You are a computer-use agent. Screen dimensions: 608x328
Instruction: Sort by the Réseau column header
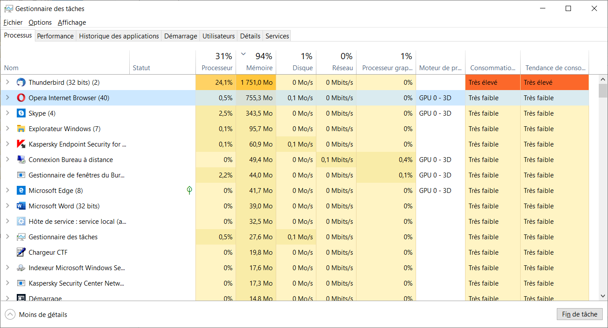click(336, 62)
